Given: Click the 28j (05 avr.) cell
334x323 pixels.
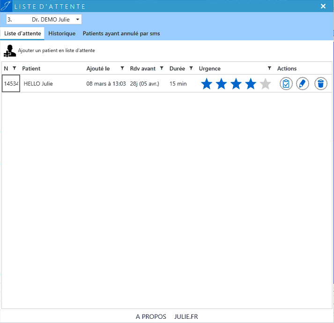Looking at the screenshot, I should click(x=145, y=83).
